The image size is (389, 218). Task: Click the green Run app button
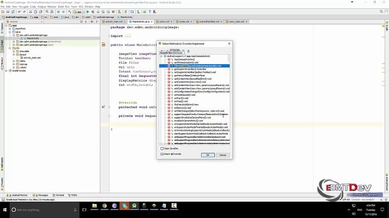[88, 12]
